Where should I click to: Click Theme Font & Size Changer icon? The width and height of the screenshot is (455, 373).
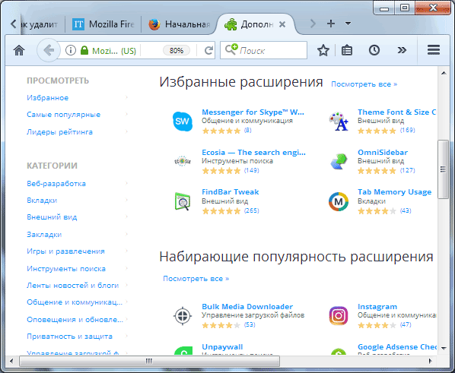[339, 121]
